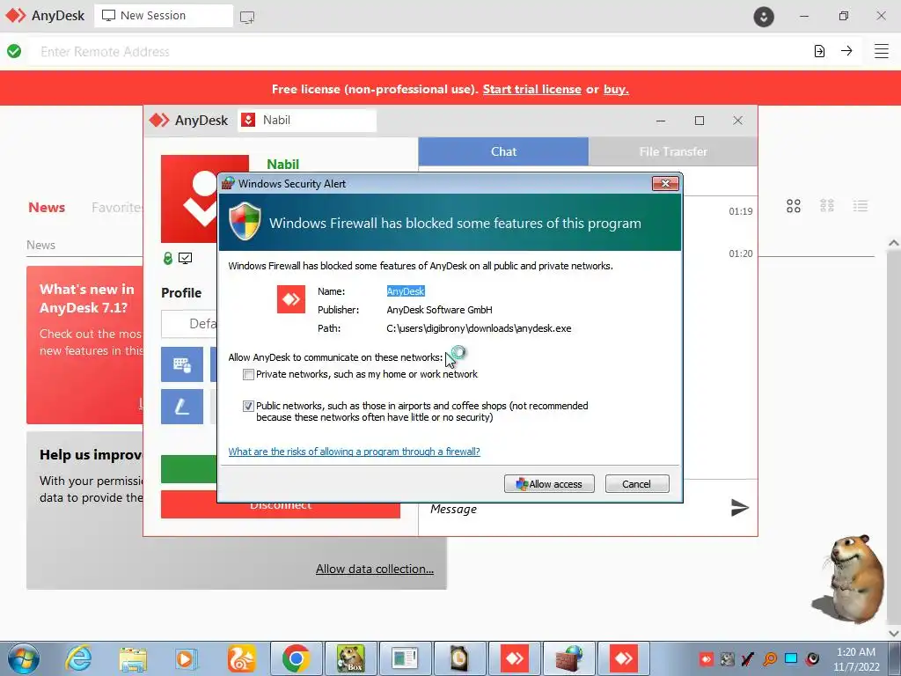Select the list view icon

[x=861, y=206]
